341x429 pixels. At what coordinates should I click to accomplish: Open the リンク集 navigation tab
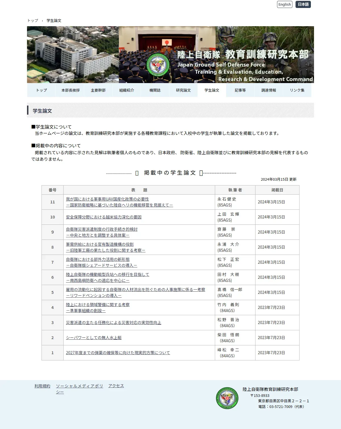click(x=297, y=90)
